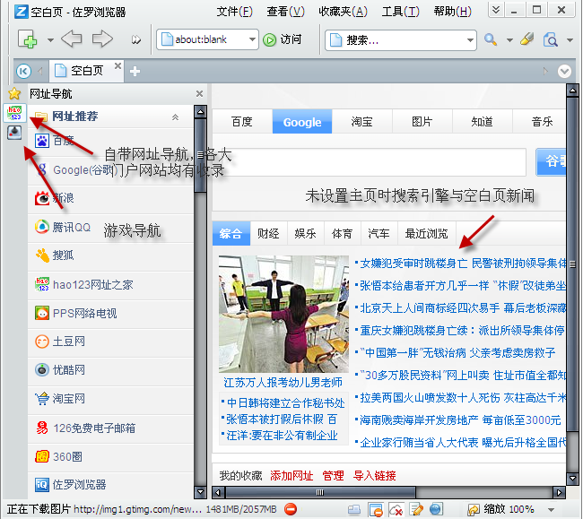This screenshot has width=583, height=519.
Task: Open the search engine dropdown arrow
Action: coord(509,39)
